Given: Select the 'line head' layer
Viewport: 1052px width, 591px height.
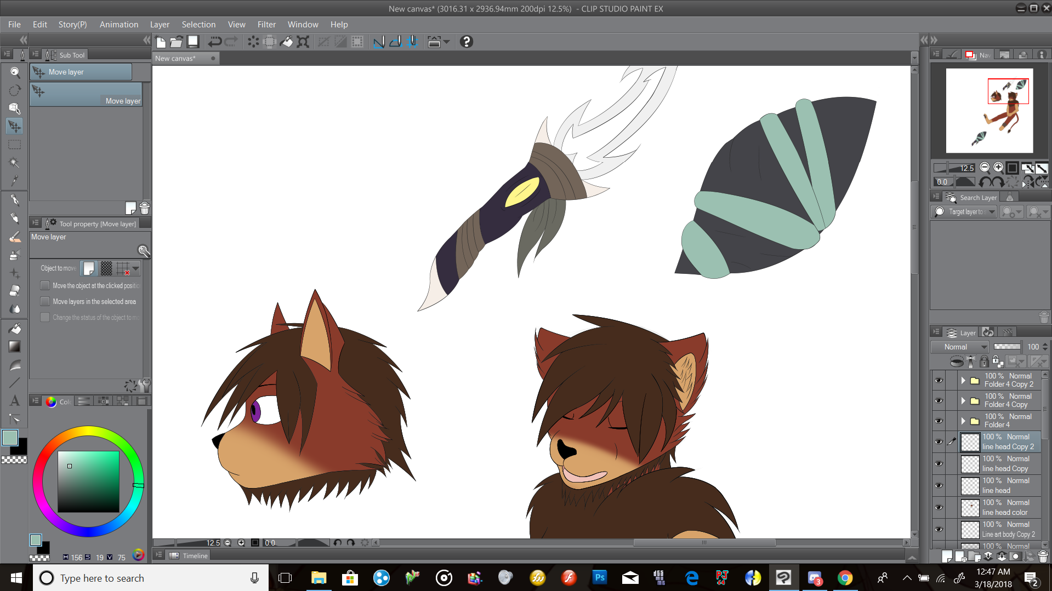Looking at the screenshot, I should click(x=1000, y=486).
